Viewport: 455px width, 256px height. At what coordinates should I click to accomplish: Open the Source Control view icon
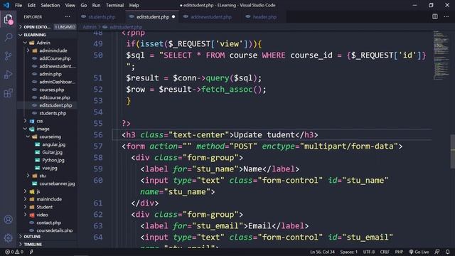tap(8, 55)
